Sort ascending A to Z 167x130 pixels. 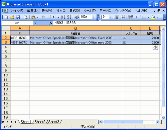click(x=63, y=17)
